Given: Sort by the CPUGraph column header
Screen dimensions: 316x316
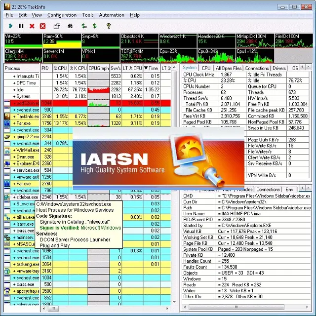Looking at the screenshot, I should (x=99, y=68).
